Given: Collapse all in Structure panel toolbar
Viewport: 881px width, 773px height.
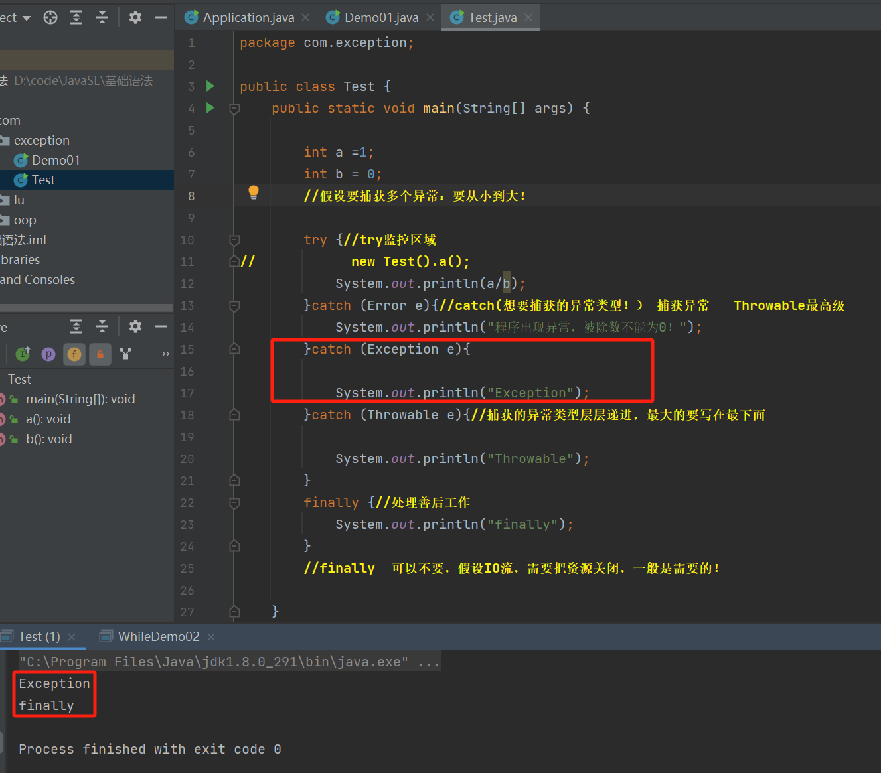Looking at the screenshot, I should tap(102, 326).
